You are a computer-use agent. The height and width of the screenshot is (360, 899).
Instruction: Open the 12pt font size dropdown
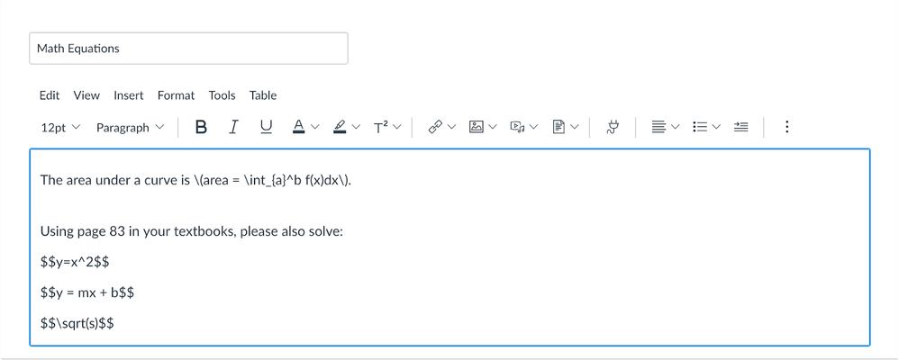[x=60, y=128]
